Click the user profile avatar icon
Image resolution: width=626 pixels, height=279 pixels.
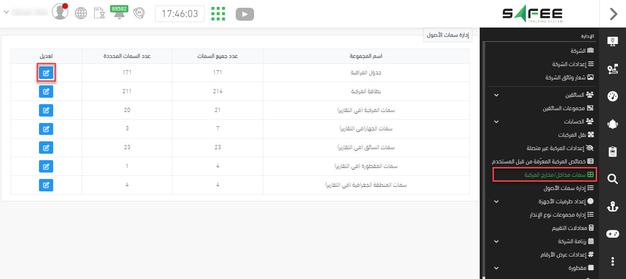60,12
